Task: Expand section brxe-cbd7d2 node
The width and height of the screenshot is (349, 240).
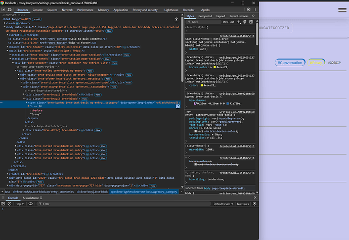Action: pyautogui.click(x=10, y=55)
